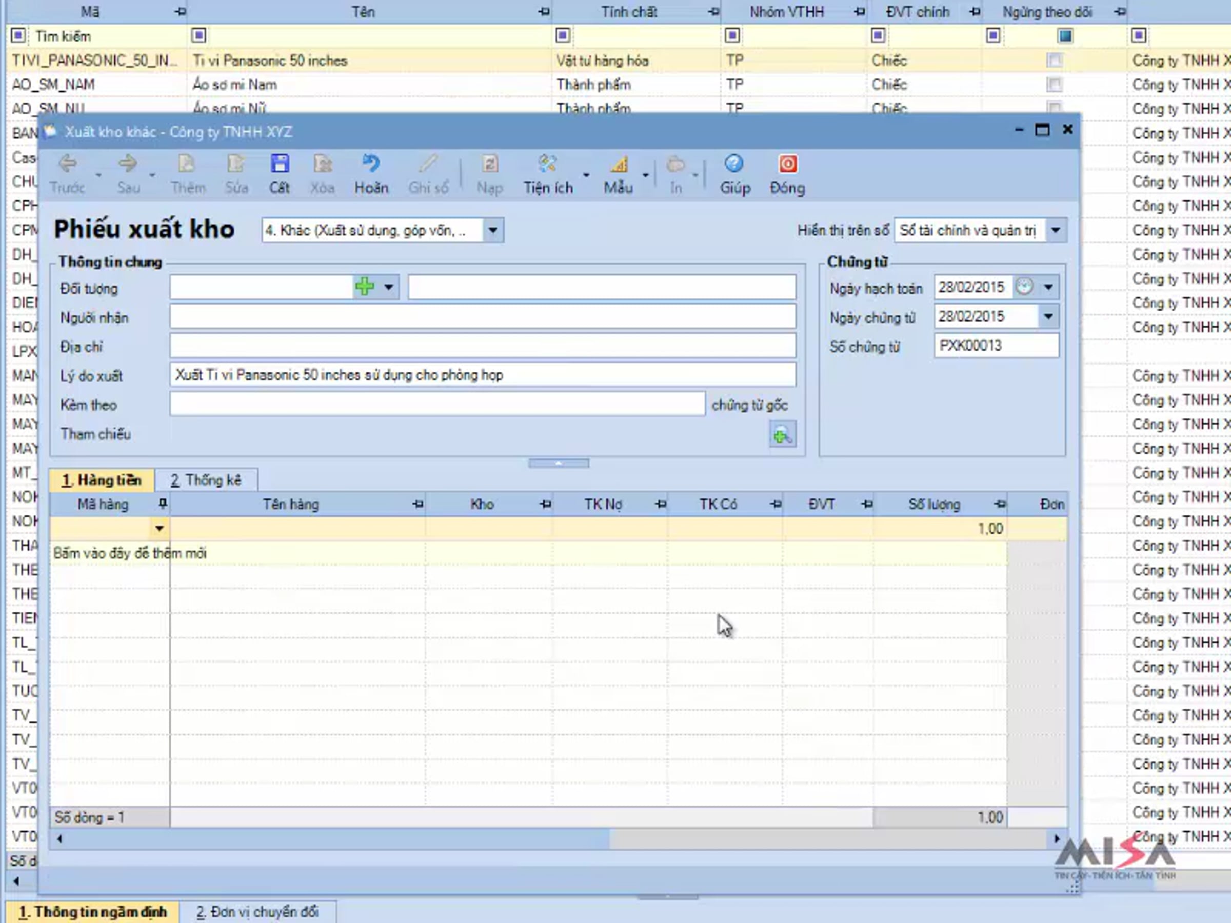This screenshot has height=923, width=1231.
Task: Open the Ngừng theo dõi filter operator box
Action: coord(993,36)
